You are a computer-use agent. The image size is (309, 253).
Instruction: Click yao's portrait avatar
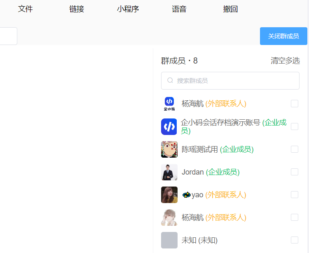[169, 195]
